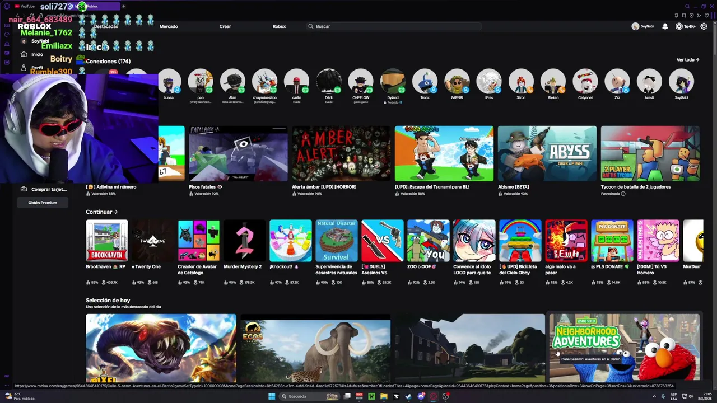Open the Robux nav item
Image resolution: width=717 pixels, height=403 pixels.
[279, 26]
